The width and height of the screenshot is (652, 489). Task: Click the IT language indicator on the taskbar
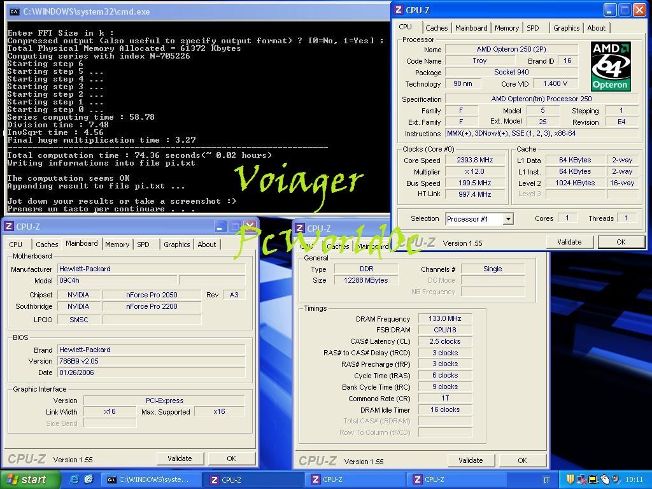tap(546, 480)
